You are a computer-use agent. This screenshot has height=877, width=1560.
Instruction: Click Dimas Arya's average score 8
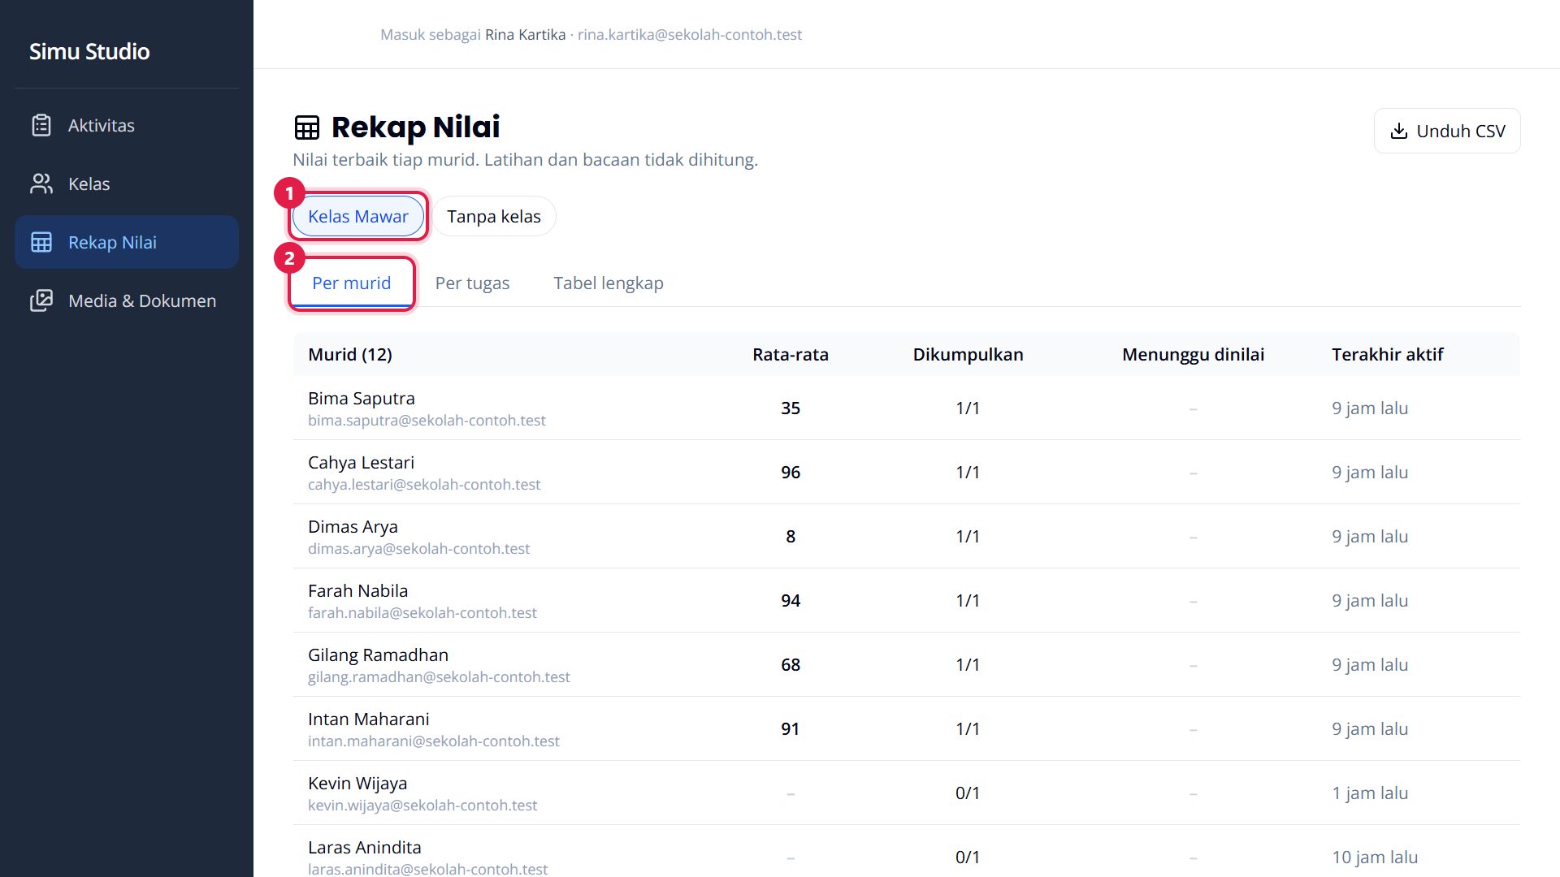click(x=791, y=536)
